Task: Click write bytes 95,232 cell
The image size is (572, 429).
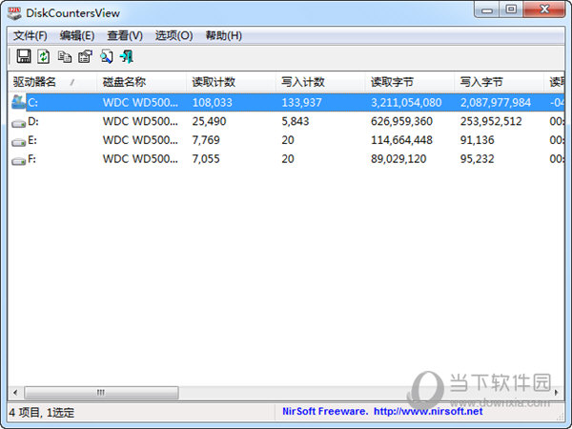Action: pos(478,159)
